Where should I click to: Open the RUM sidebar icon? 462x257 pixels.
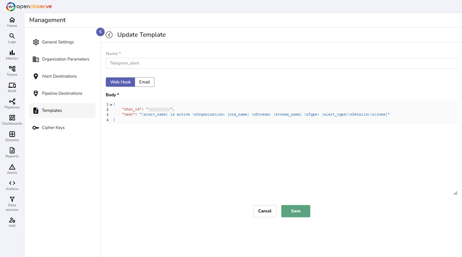pos(12,86)
